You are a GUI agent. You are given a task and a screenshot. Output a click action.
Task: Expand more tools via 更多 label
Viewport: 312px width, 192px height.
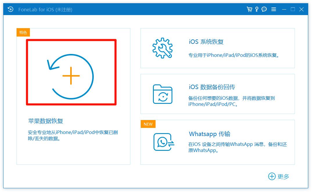283,176
